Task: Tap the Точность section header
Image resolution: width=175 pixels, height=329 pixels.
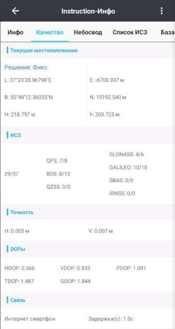Action: point(22,212)
